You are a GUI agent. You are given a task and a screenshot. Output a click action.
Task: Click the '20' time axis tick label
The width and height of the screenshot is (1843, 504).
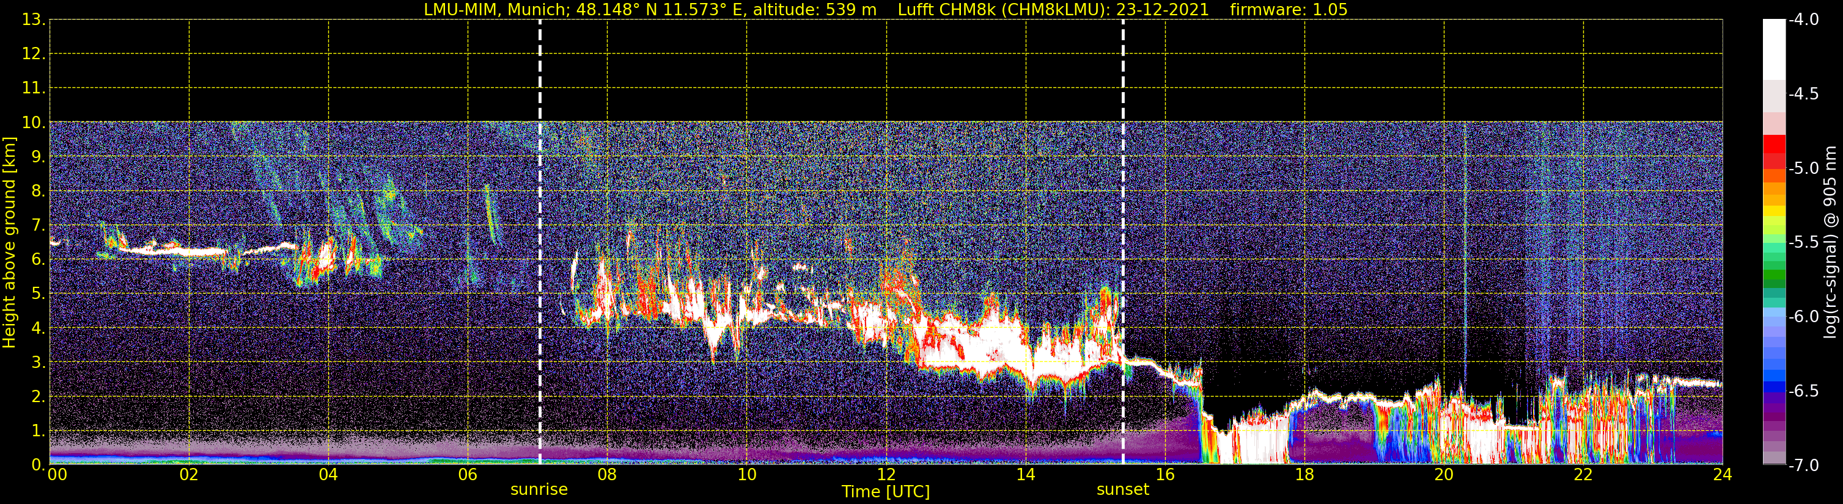[x=1444, y=475]
